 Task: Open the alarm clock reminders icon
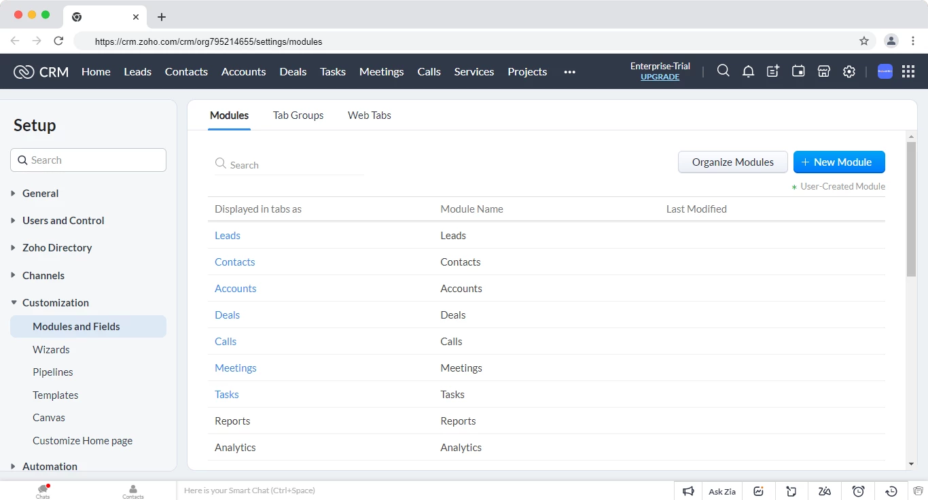click(858, 491)
